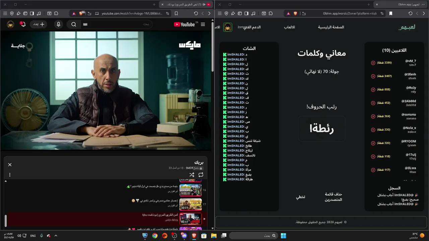Close the لعبهم l3bhm.app tab
This screenshot has width=429, height=241.
377,4
